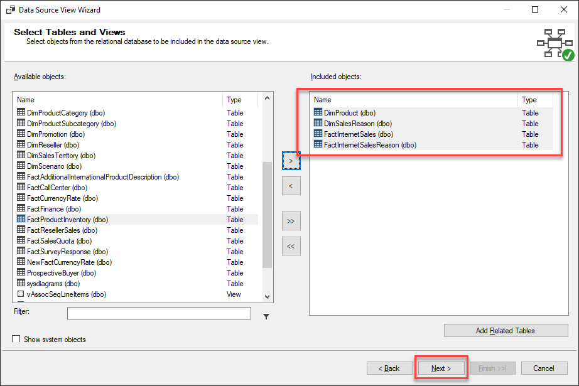Click the table icon for FactInternetSalesReason
This screenshot has width=579, height=386.
(x=317, y=145)
